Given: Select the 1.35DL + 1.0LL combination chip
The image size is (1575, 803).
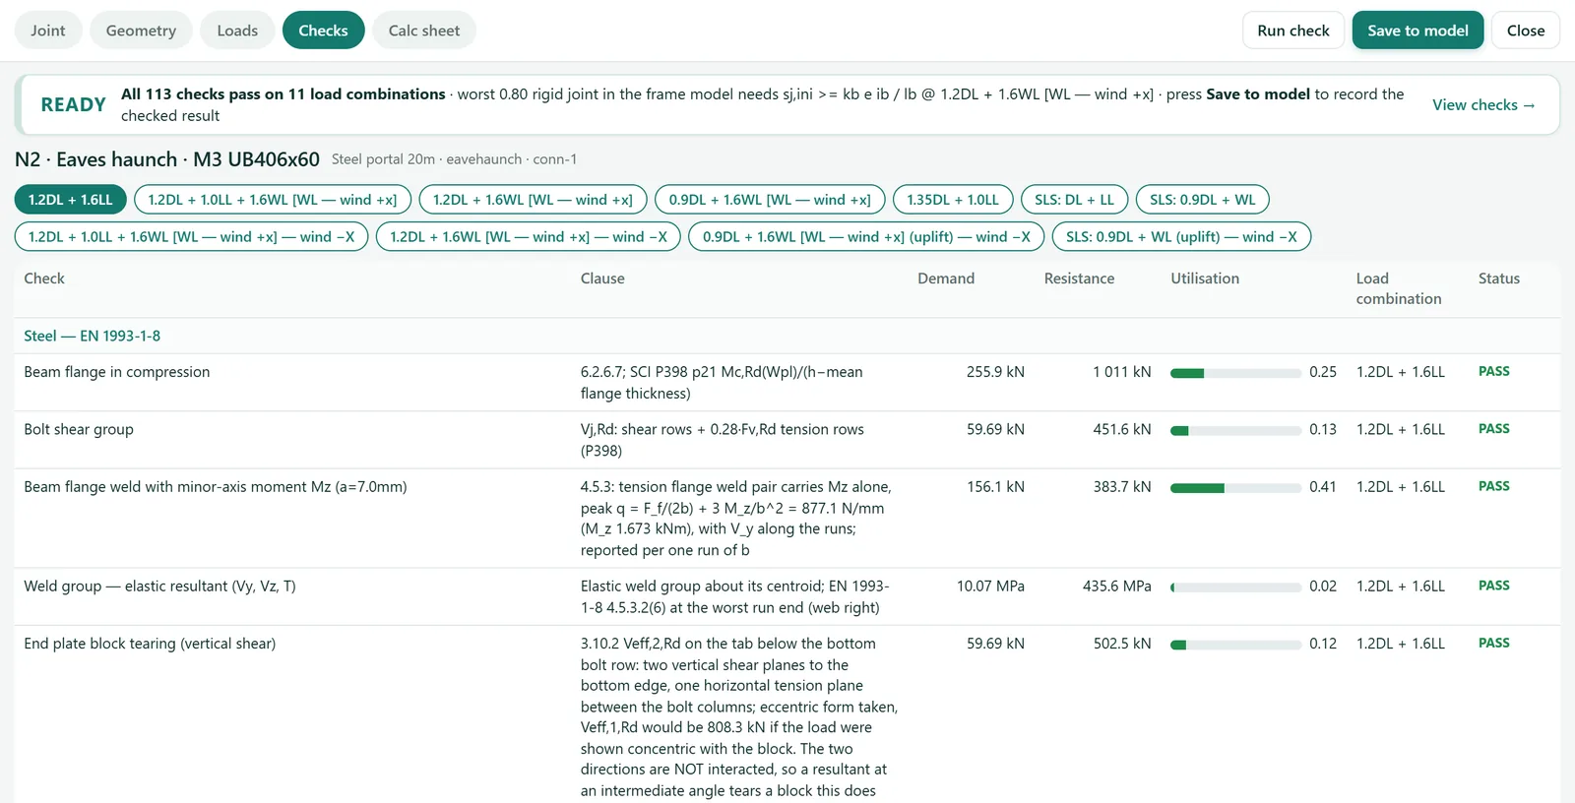Looking at the screenshot, I should (x=953, y=200).
